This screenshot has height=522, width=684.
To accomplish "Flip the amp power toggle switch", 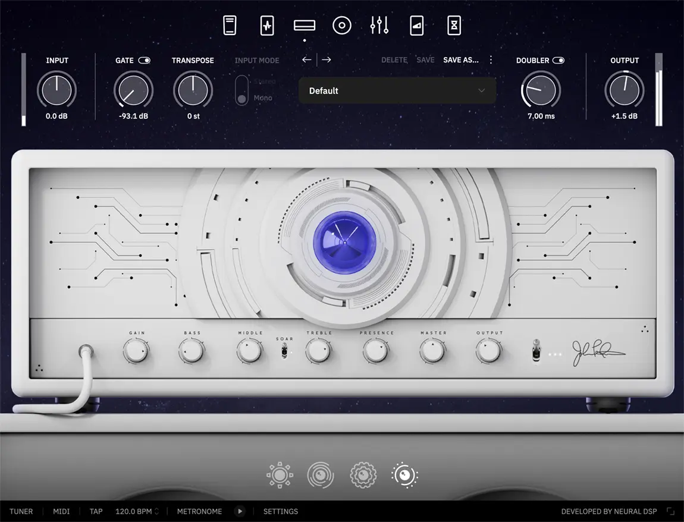I will (536, 350).
